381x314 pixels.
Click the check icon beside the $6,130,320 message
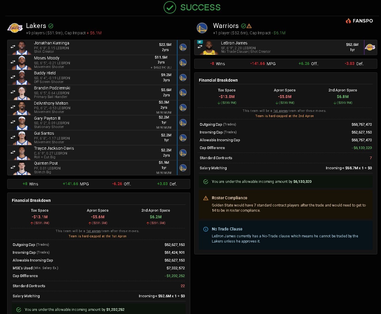[206, 182]
